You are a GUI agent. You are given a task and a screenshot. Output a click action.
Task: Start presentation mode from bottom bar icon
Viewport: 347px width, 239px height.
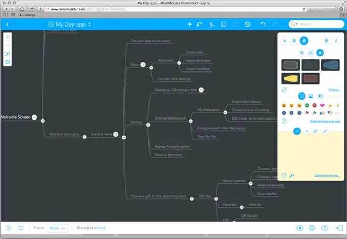point(21,228)
